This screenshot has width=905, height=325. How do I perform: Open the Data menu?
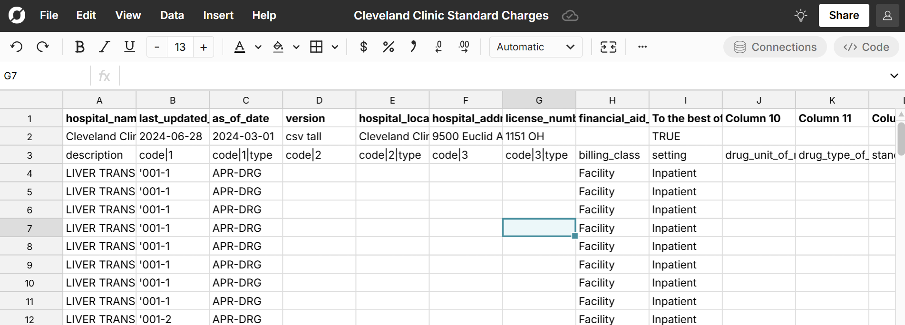[x=172, y=15]
